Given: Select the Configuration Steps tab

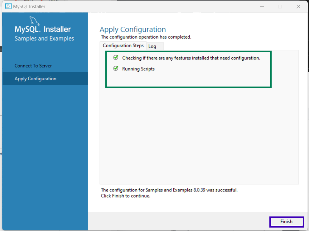Looking at the screenshot, I should [x=123, y=46].
